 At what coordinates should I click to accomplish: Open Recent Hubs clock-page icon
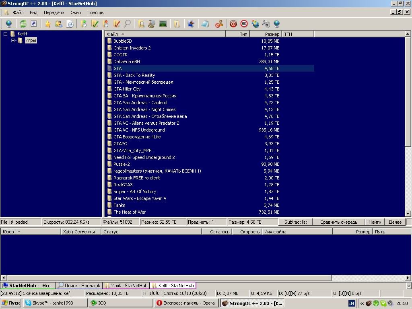[x=70, y=24]
